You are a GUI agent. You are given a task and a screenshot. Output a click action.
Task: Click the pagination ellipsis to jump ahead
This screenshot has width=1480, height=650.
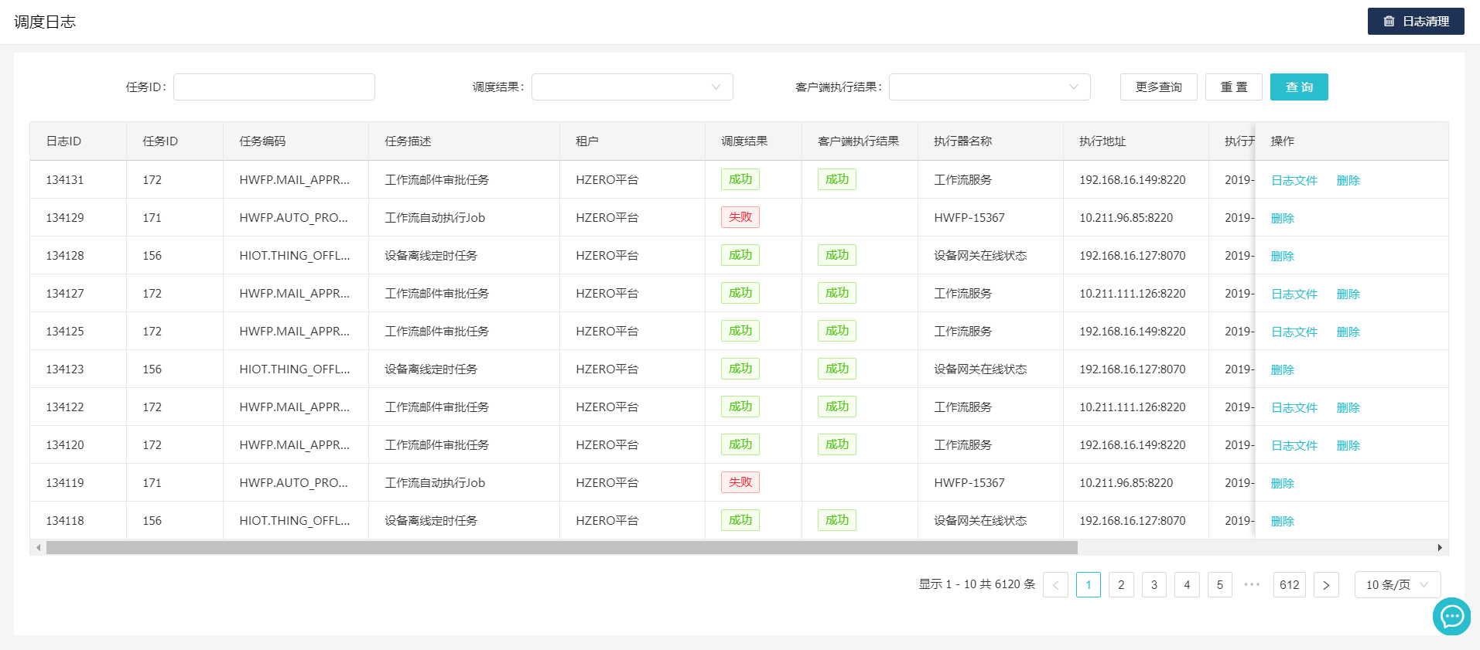coord(1253,585)
